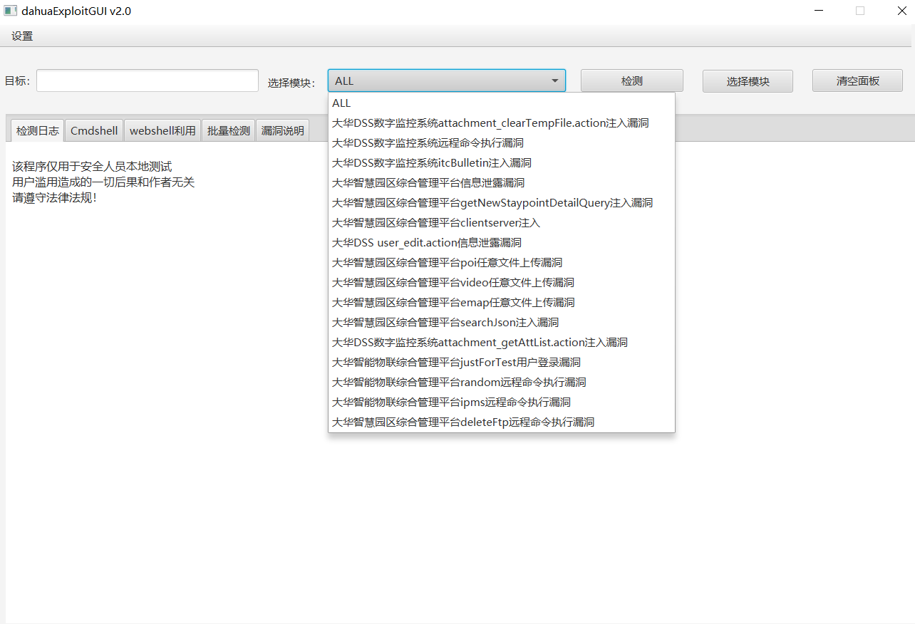The width and height of the screenshot is (915, 624).
Task: Open the 设置 menu
Action: [x=22, y=36]
